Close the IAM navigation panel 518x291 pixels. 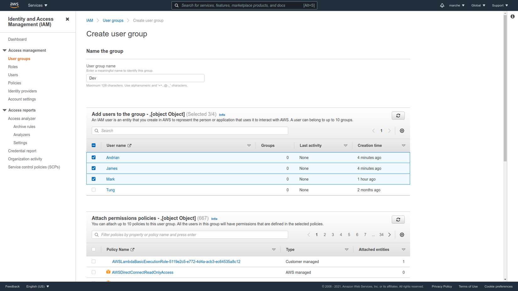tap(67, 19)
